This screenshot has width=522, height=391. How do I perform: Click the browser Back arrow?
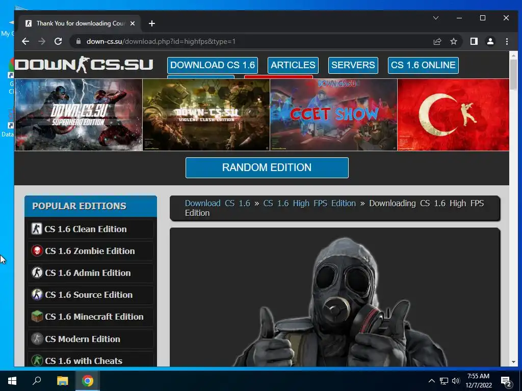point(25,41)
